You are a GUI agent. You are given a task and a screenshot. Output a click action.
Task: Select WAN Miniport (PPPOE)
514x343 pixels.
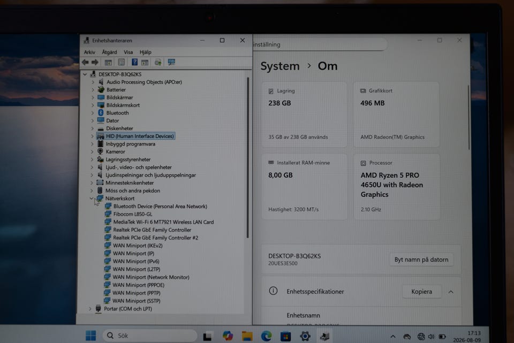point(138,285)
